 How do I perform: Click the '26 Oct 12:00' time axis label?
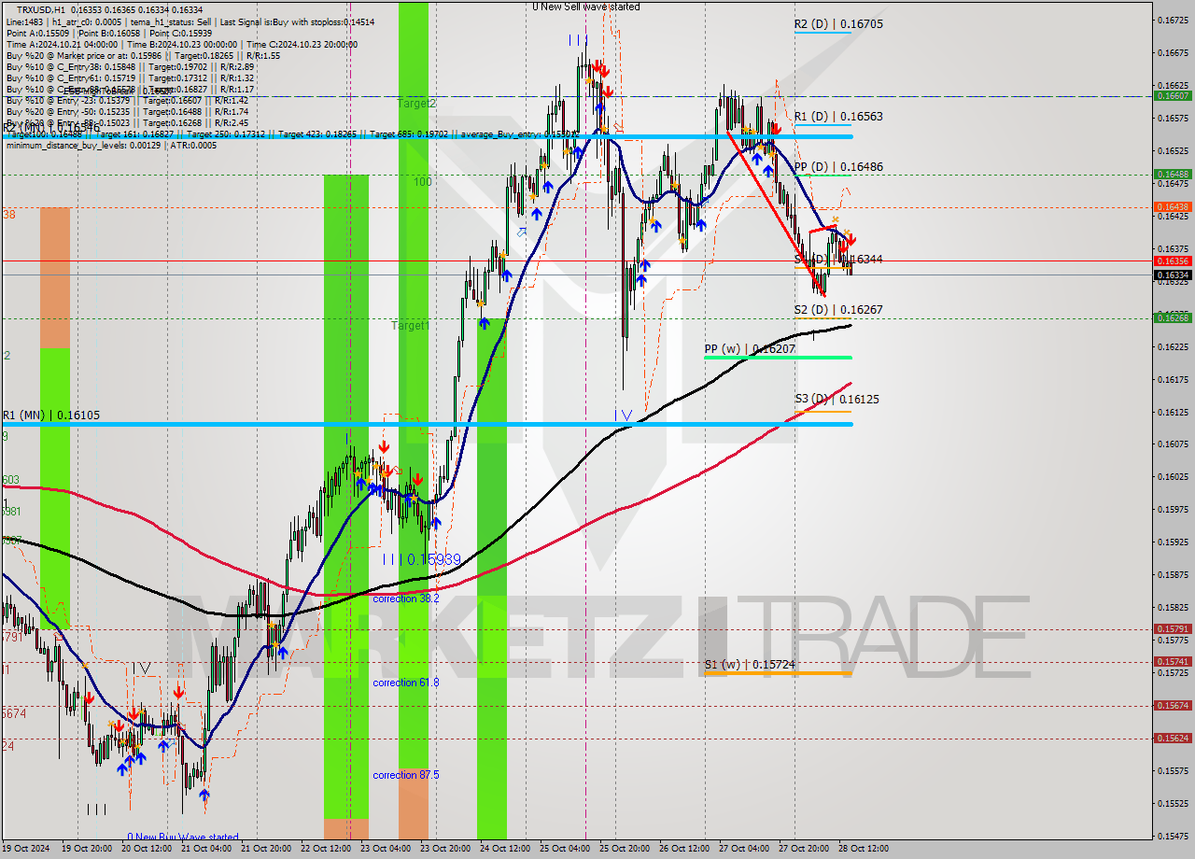[684, 849]
